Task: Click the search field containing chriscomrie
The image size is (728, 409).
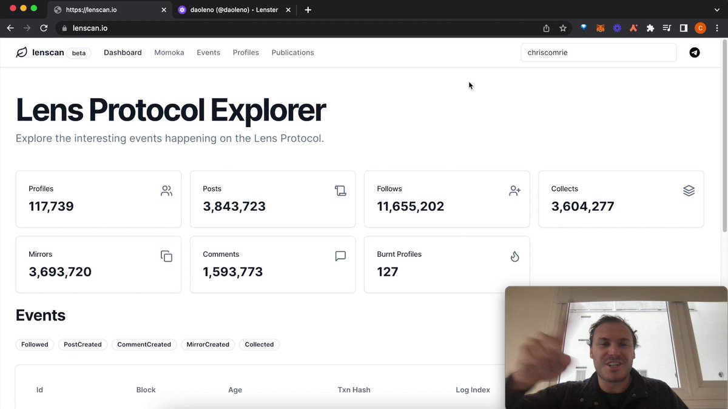Action: click(x=599, y=53)
